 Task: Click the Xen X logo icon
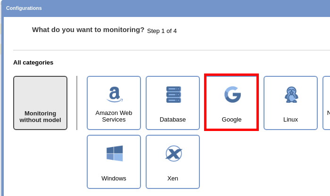[x=173, y=154]
